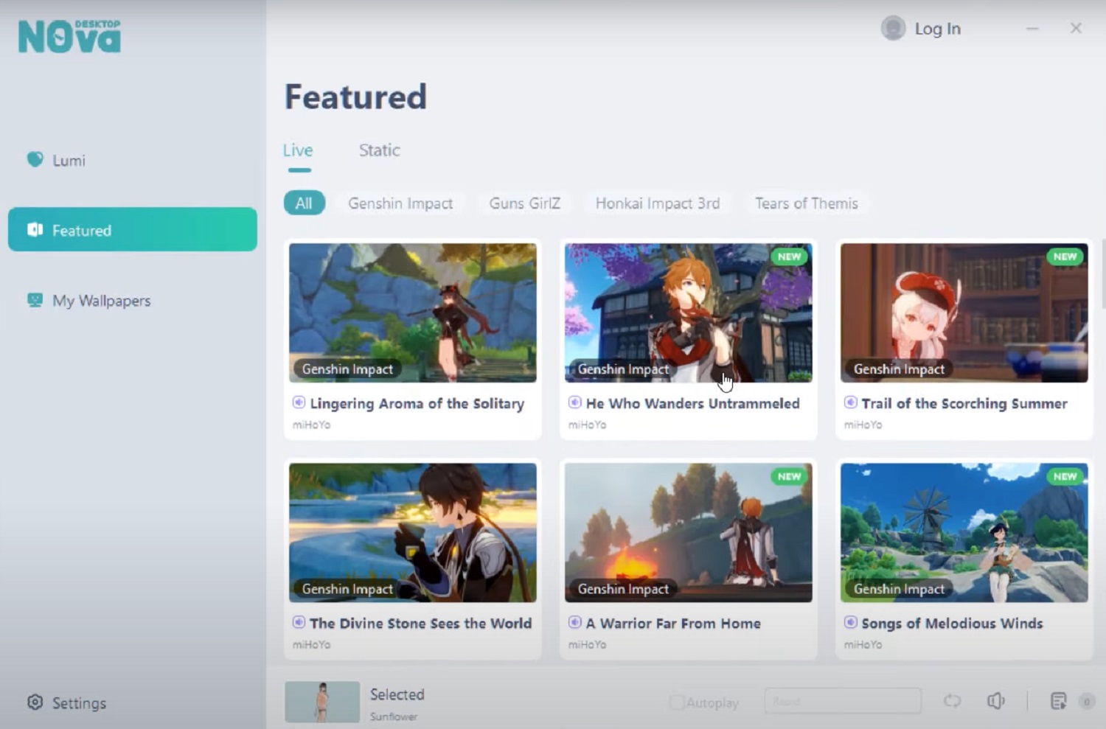Toggle the Autoplay checkbox
The width and height of the screenshot is (1106, 729).
pos(676,702)
